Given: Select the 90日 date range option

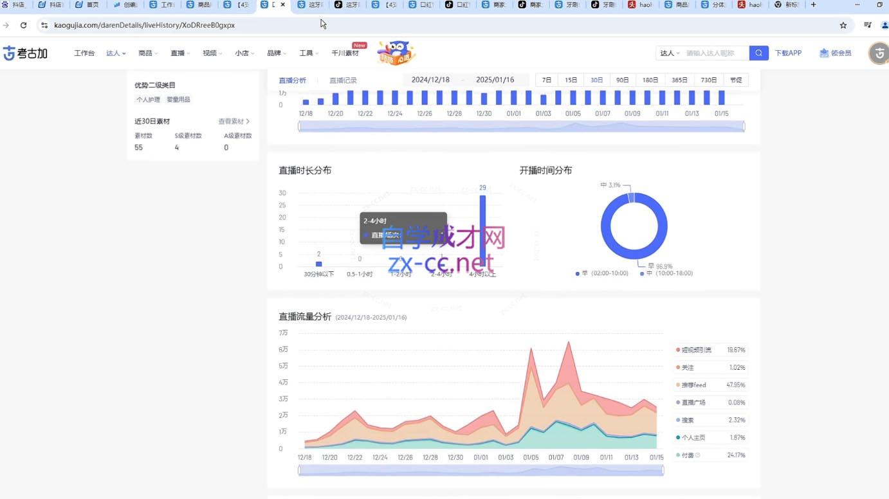Looking at the screenshot, I should tap(621, 80).
